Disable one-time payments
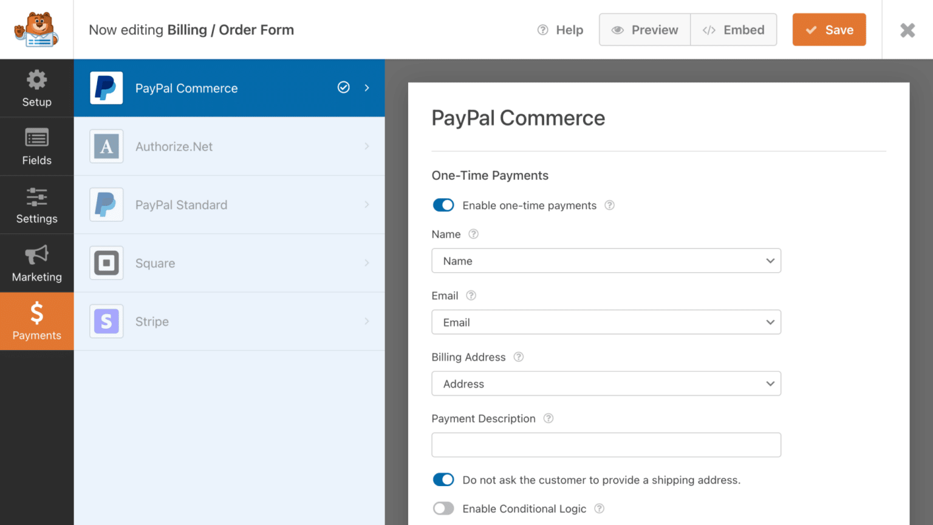933x525 pixels. pyautogui.click(x=443, y=205)
